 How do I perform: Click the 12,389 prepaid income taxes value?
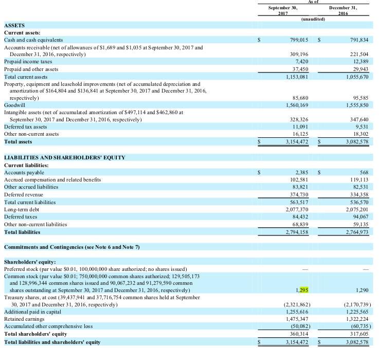pyautogui.click(x=361, y=61)
